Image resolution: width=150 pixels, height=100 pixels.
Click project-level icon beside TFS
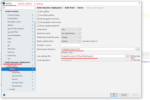33,59
